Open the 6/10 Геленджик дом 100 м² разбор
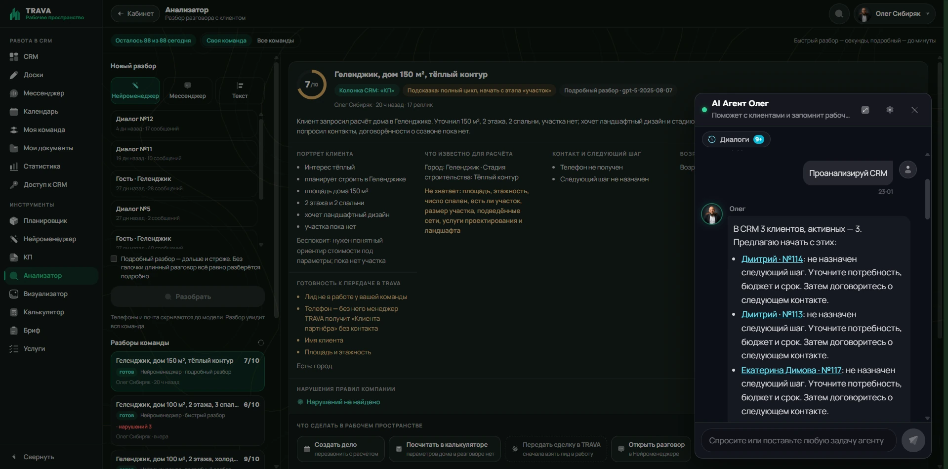Viewport: 948px width, 469px height. (x=188, y=421)
